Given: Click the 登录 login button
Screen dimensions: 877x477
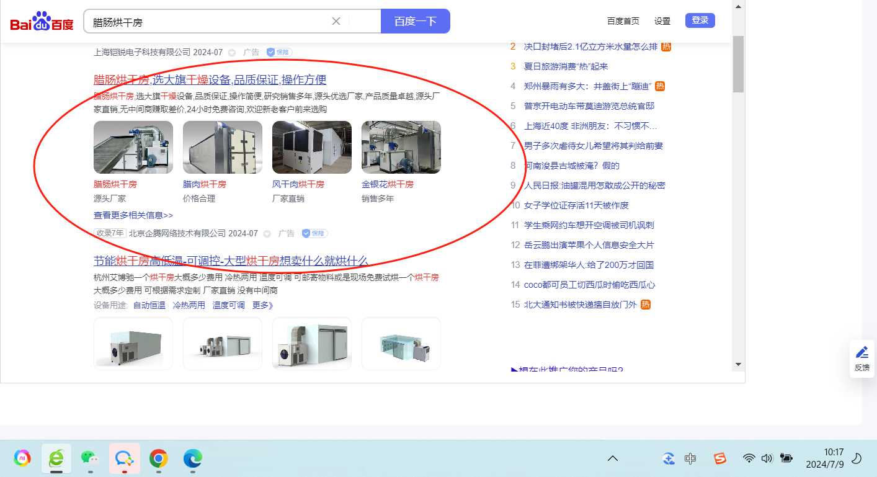Looking at the screenshot, I should [700, 20].
